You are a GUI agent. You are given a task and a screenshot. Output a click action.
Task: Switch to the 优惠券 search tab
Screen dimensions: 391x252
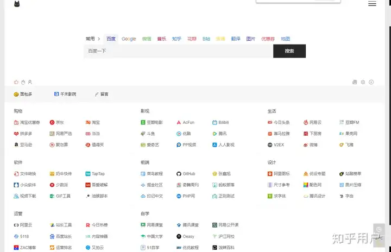[268, 39]
